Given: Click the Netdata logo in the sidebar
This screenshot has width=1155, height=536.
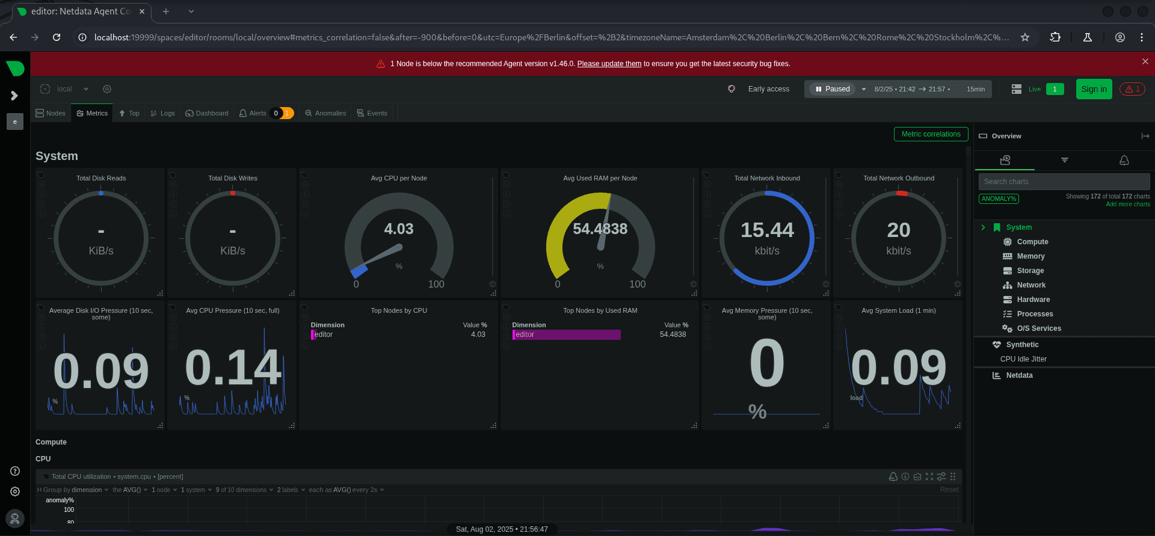Looking at the screenshot, I should coord(15,68).
